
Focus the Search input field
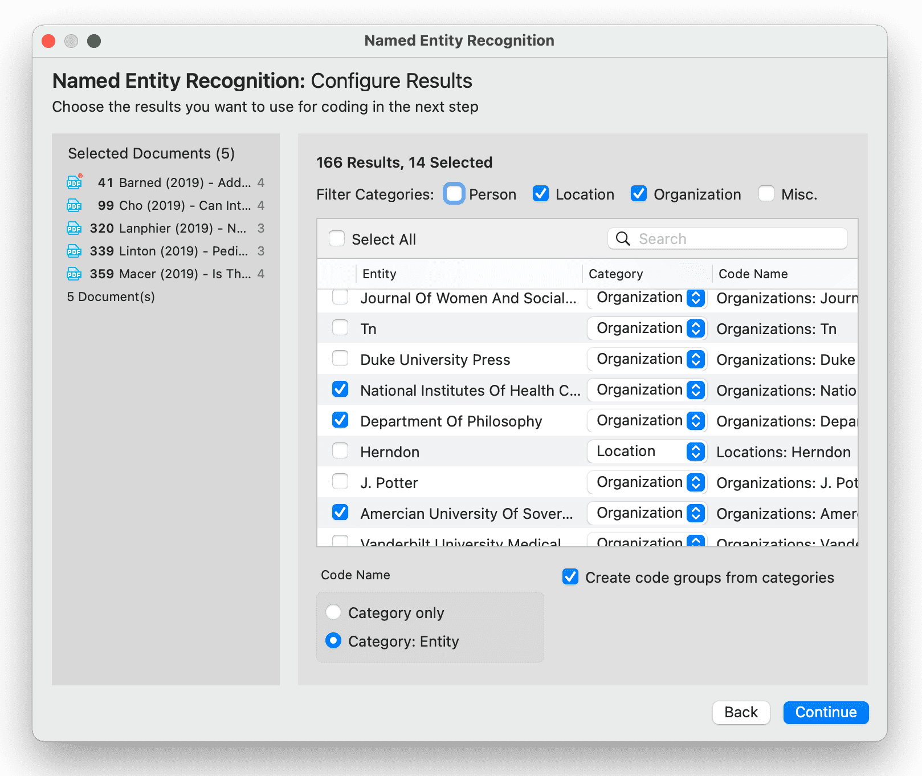click(x=728, y=239)
